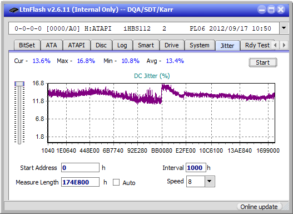The height and width of the screenshot is (214, 293).
Task: Click the DC Jitter (%) chart title
Action: [152, 76]
